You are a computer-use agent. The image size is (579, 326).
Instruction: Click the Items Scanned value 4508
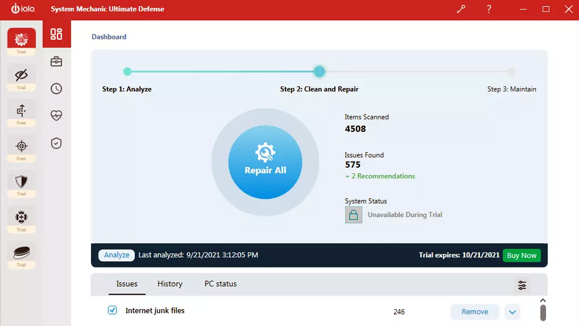click(x=356, y=129)
